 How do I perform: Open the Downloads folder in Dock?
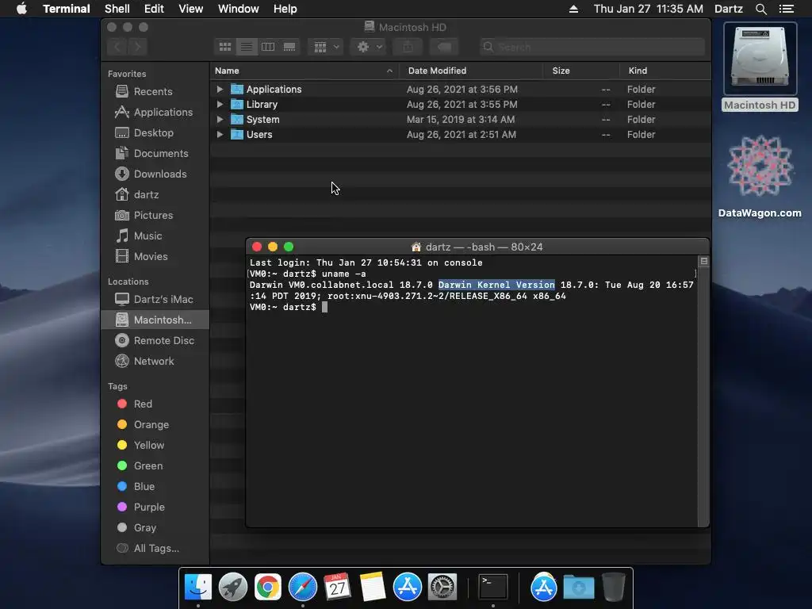click(578, 588)
